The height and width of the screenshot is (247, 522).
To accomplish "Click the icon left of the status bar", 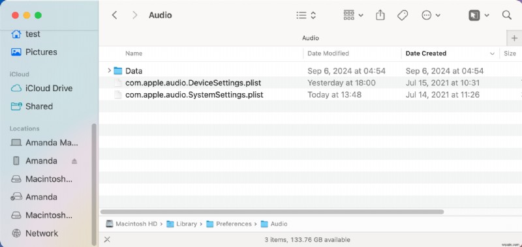I will point(107,239).
